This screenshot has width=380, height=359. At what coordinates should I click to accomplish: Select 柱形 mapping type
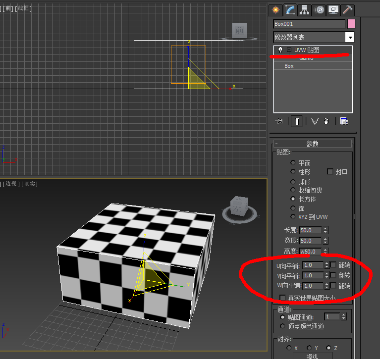pyautogui.click(x=293, y=171)
